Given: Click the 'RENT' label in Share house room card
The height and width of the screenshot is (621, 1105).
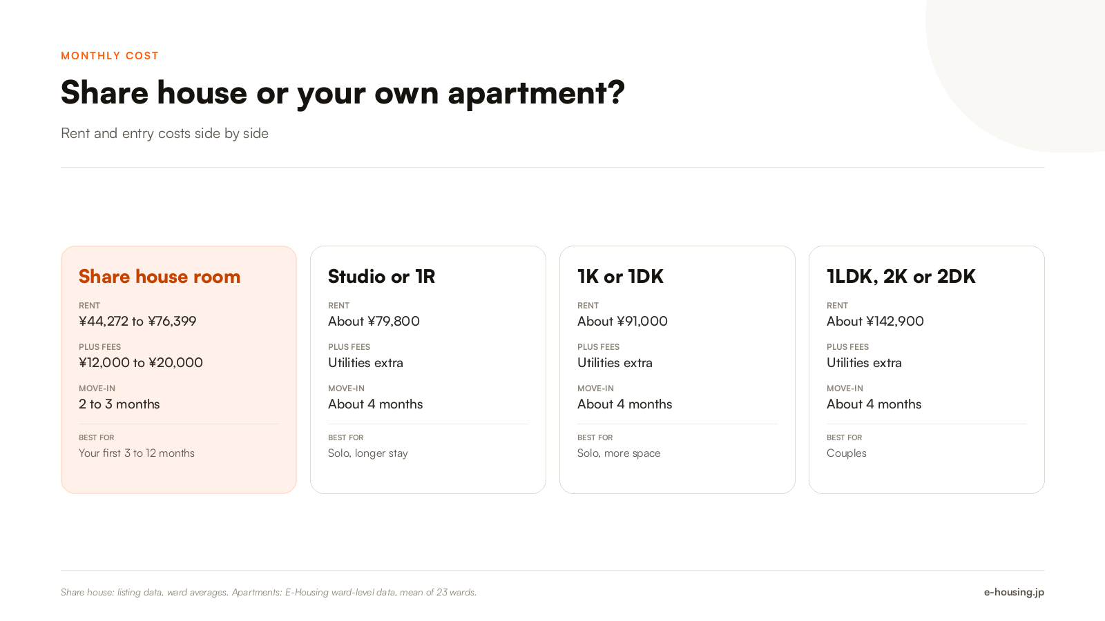Looking at the screenshot, I should click(x=89, y=306).
